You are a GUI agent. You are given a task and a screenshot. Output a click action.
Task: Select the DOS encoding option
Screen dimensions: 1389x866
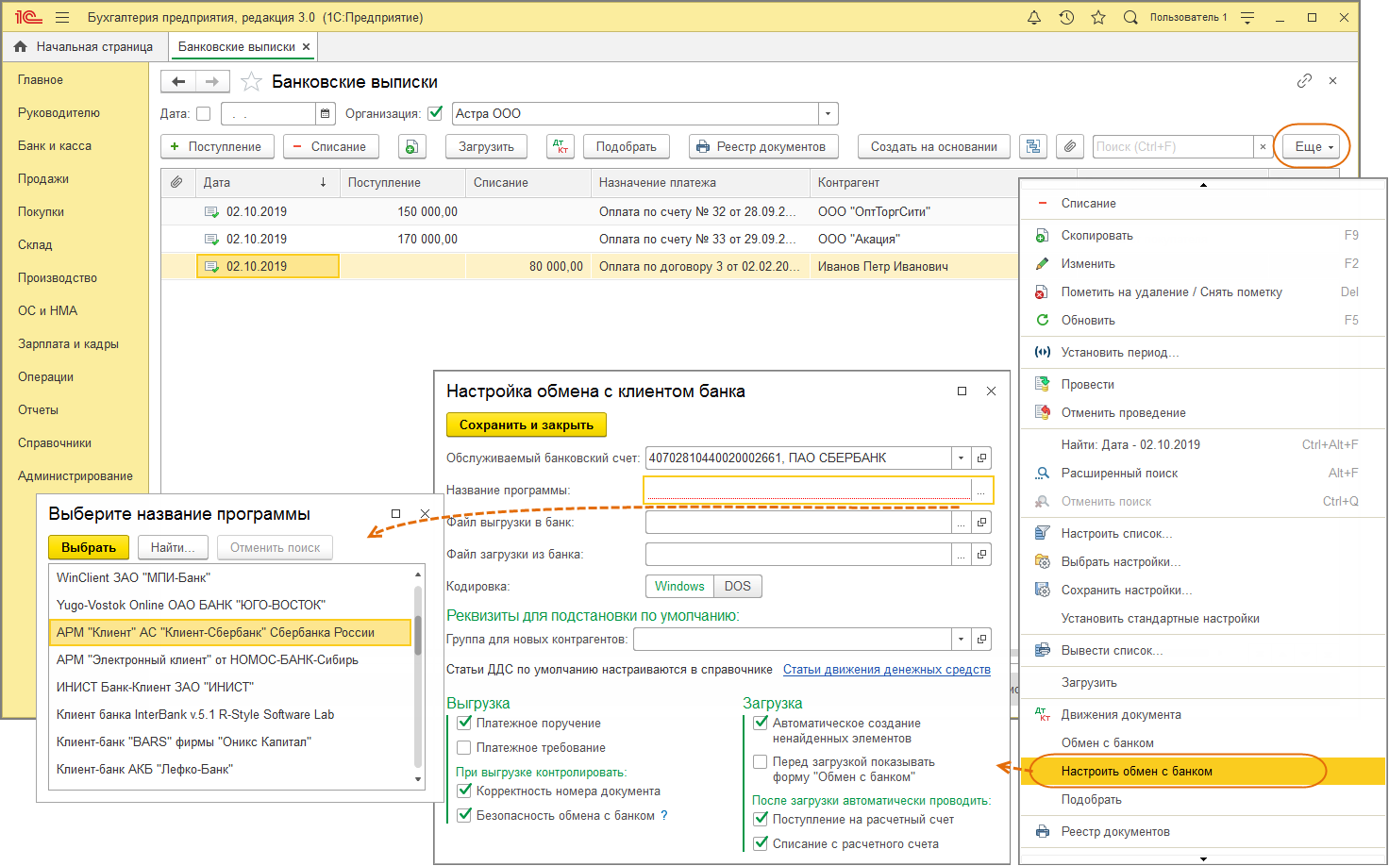point(738,586)
